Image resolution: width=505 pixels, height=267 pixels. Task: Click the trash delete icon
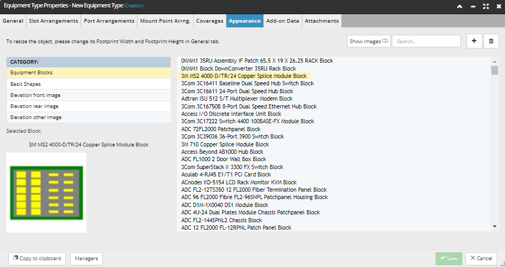(491, 41)
